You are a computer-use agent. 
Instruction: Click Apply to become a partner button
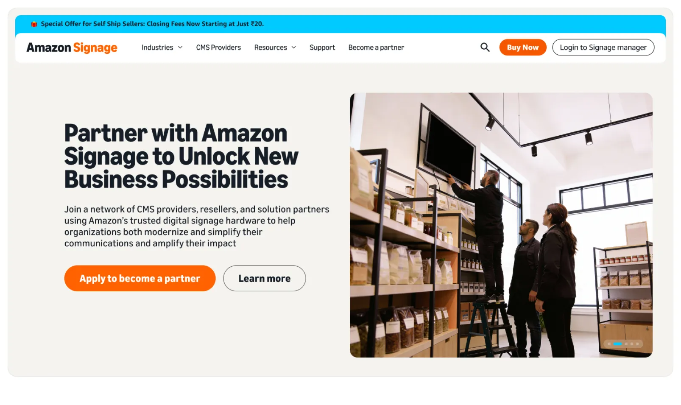pos(140,278)
